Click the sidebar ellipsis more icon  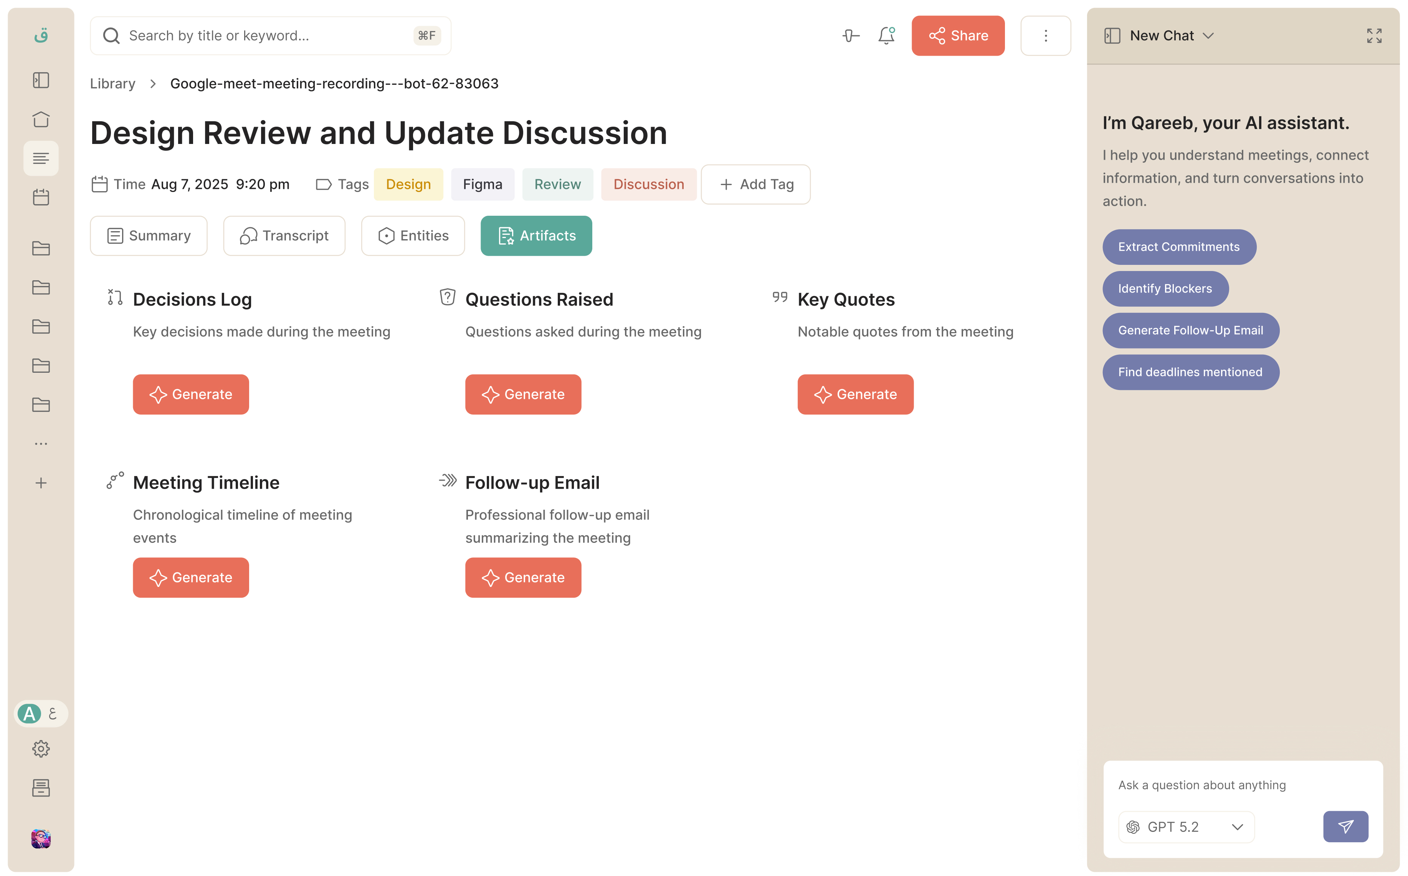tap(41, 444)
